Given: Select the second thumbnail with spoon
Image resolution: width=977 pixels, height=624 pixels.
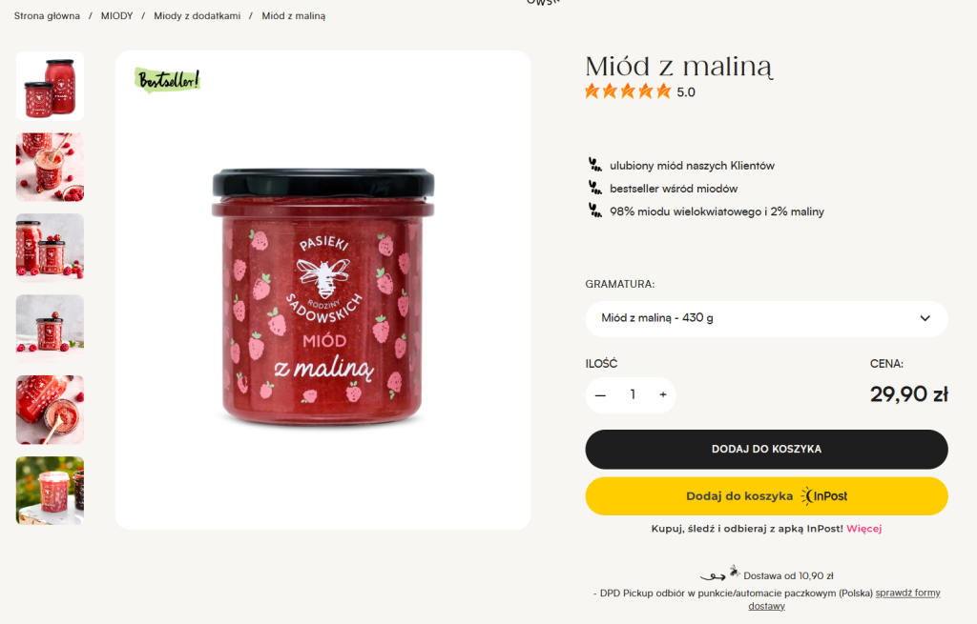Looking at the screenshot, I should pyautogui.click(x=50, y=167).
